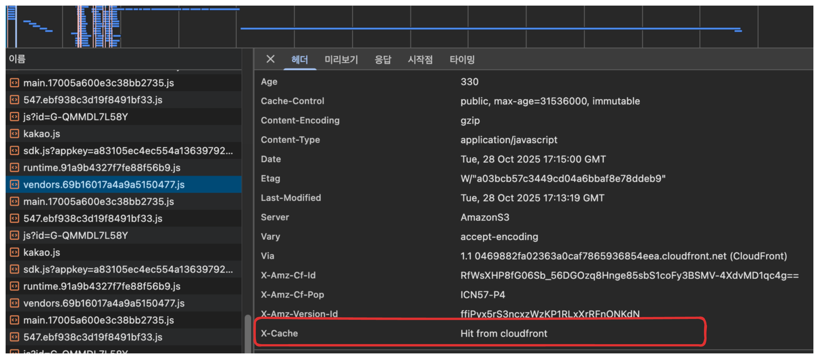Click script icon beside topmost main.17005a600e3c38bb2735.js
This screenshot has width=819, height=359.
[x=14, y=83]
